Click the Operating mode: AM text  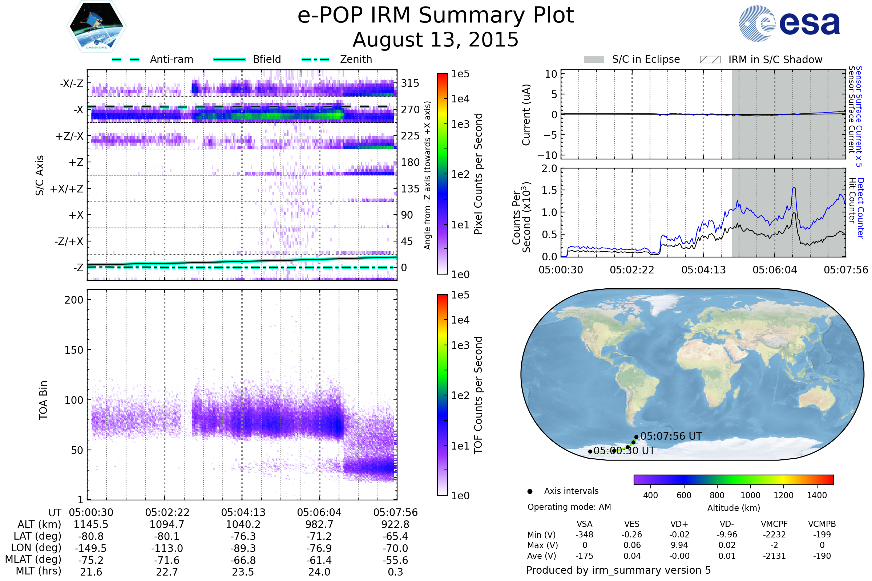(569, 507)
